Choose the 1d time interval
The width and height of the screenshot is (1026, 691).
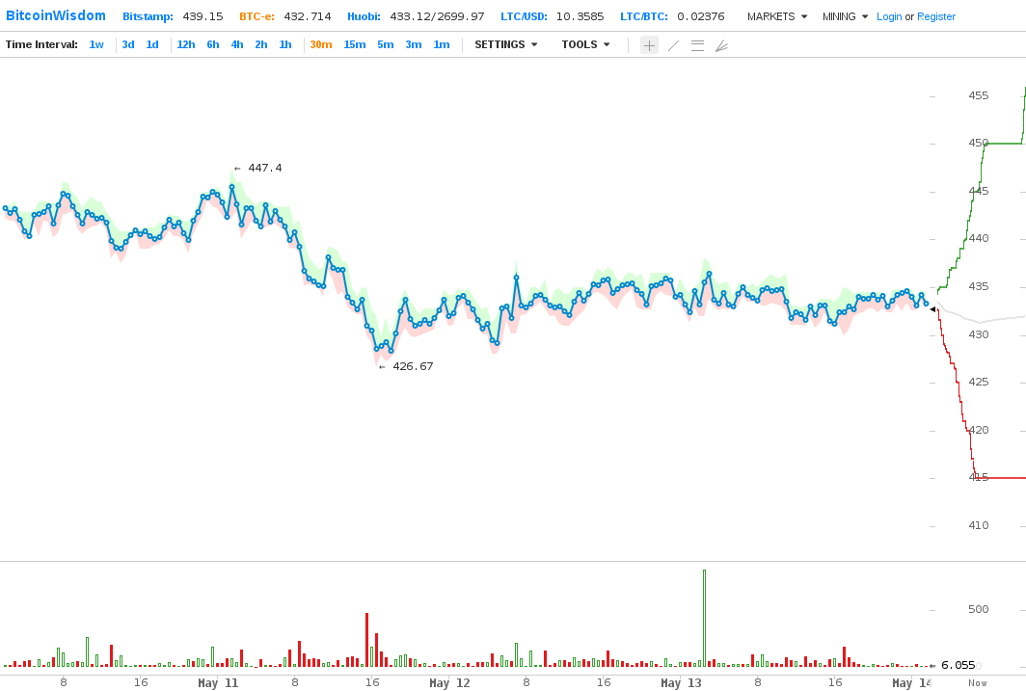pyautogui.click(x=152, y=45)
